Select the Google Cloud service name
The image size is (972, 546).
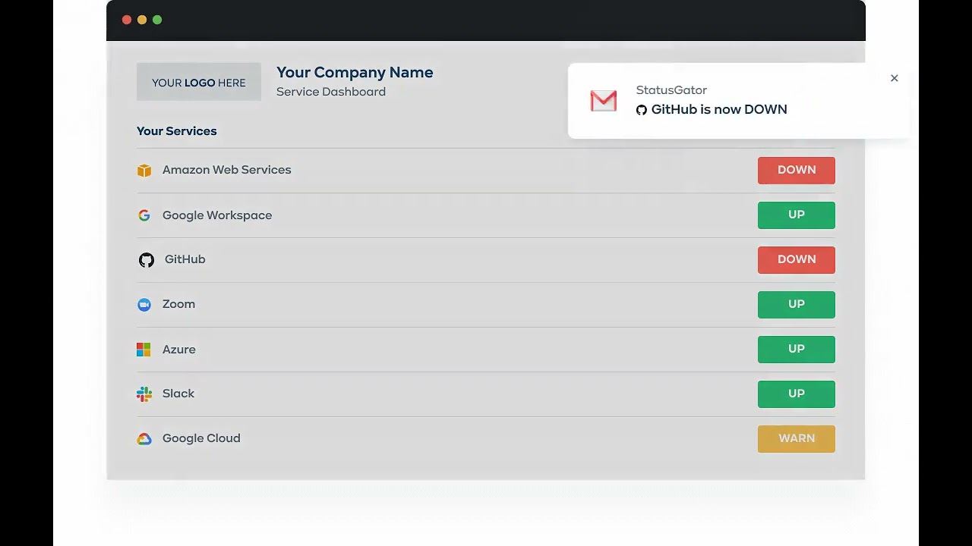coord(201,438)
